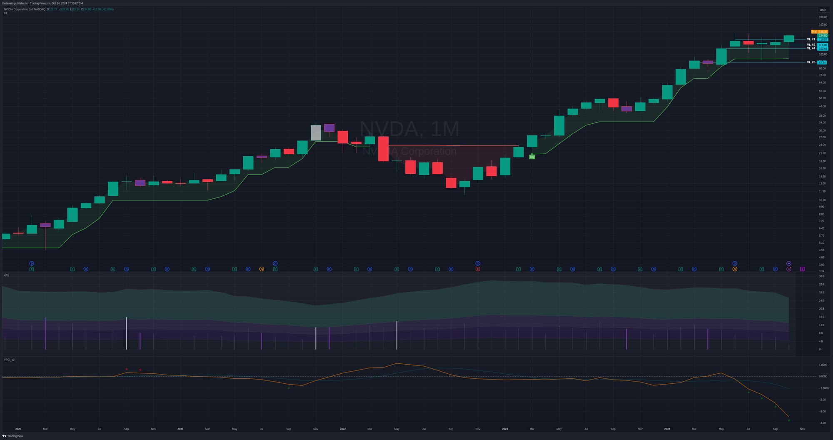Click dividend D marker above Sep 2023 label
833x440 pixels.
pyautogui.click(x=613, y=269)
